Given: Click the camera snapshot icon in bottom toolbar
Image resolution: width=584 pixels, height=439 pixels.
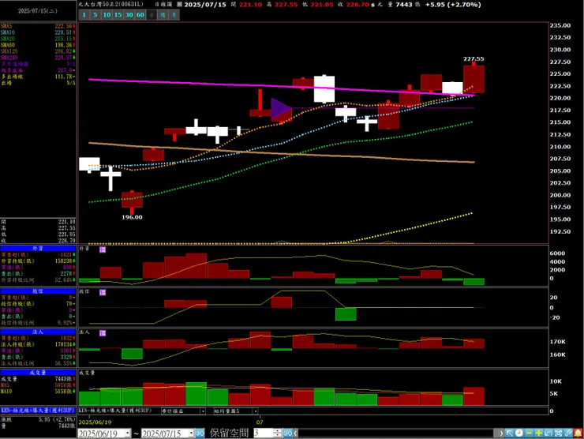Looking at the screenshot, I should (558, 433).
